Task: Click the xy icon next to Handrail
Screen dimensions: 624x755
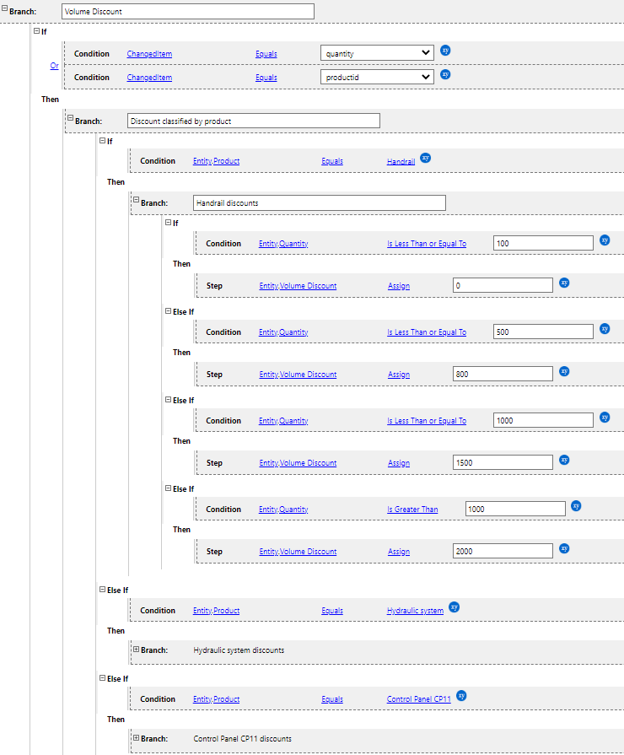Action: coord(425,158)
